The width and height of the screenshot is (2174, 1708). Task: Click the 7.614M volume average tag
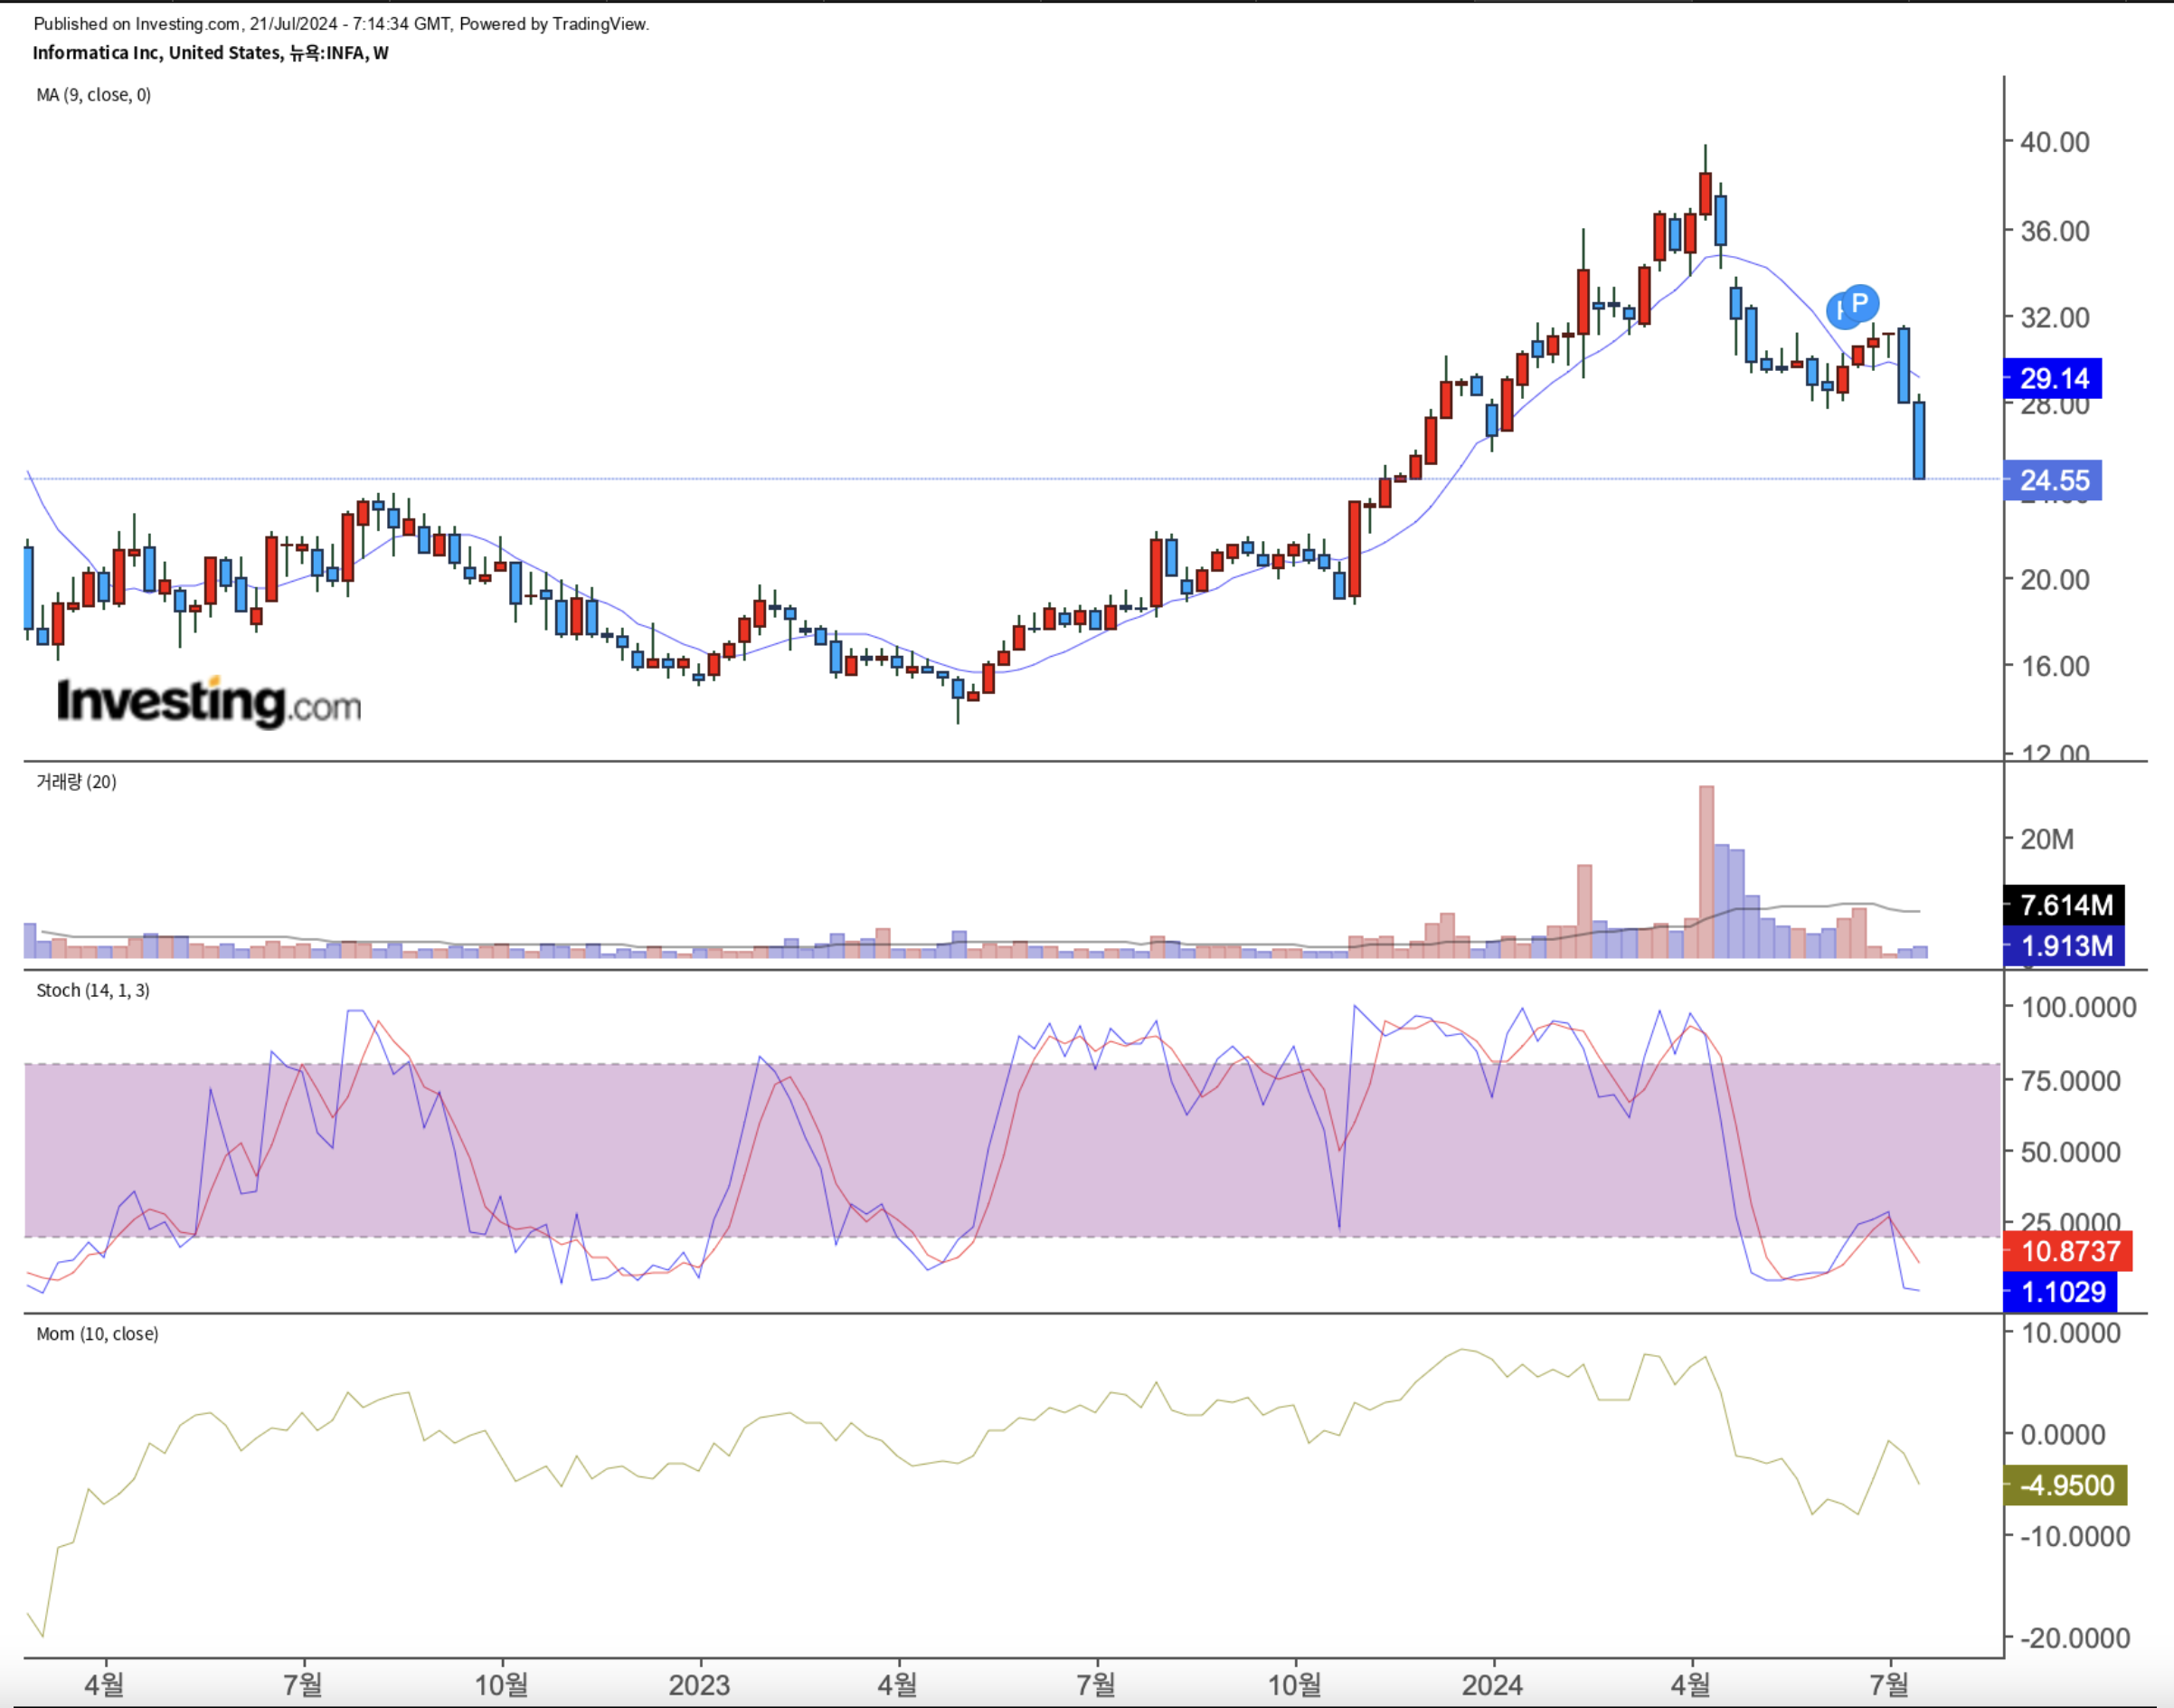pos(2065,906)
